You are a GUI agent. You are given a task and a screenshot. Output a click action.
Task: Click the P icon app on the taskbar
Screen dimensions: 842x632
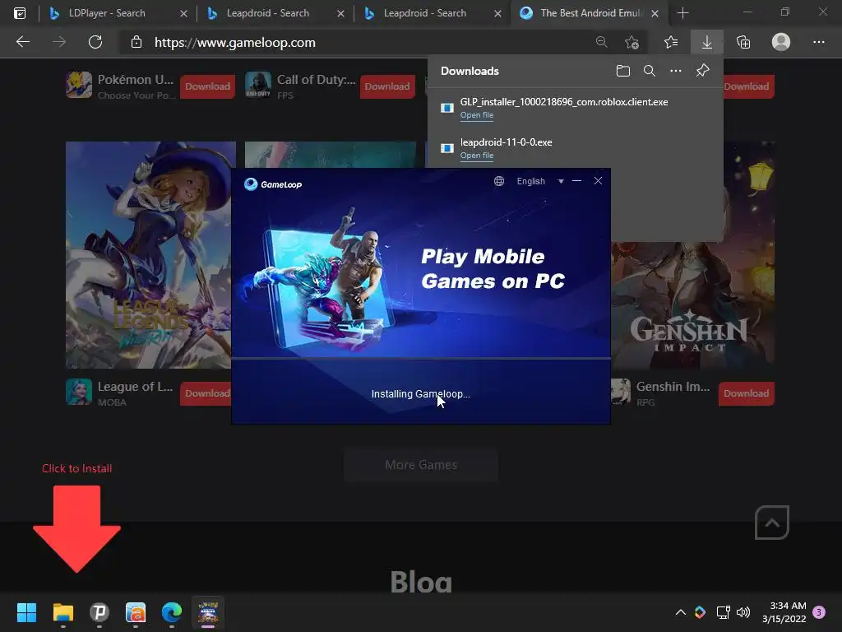pos(99,612)
